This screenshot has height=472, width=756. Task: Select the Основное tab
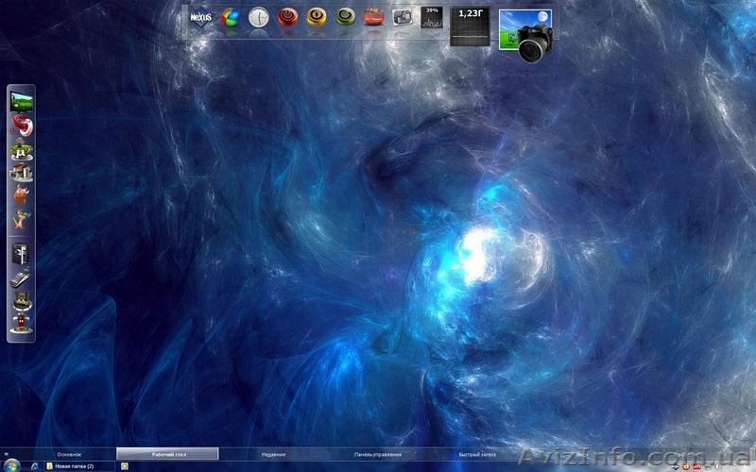[69, 454]
